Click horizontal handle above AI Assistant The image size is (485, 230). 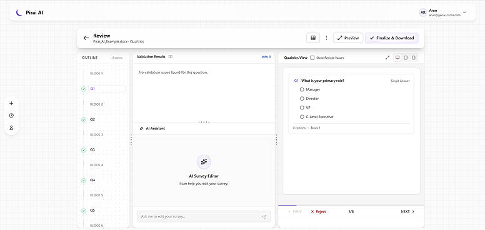pyautogui.click(x=204, y=122)
